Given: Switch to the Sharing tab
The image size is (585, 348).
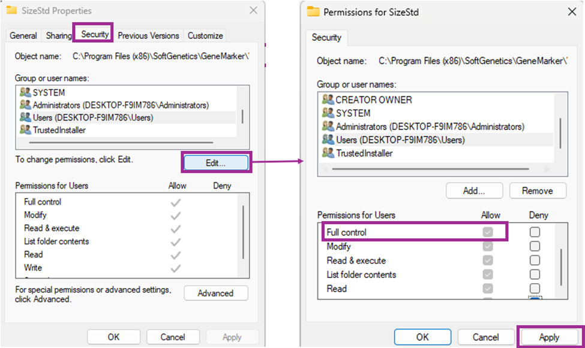Looking at the screenshot, I should coord(59,35).
